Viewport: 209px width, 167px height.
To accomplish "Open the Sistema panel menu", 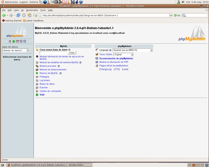I will tap(34, 2).
